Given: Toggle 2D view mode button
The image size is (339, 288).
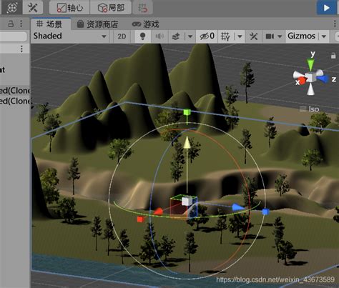Looking at the screenshot, I should click(122, 36).
